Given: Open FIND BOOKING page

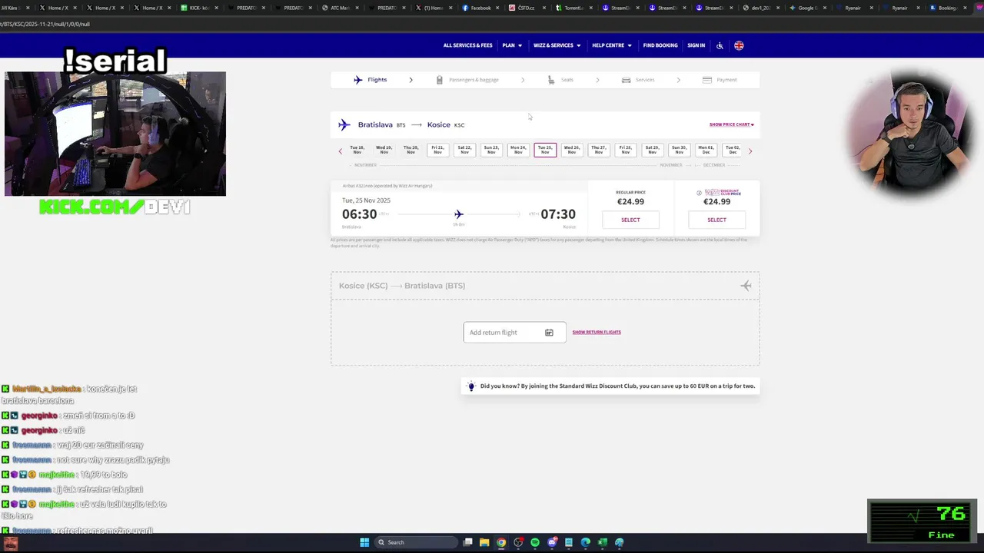Looking at the screenshot, I should (660, 45).
